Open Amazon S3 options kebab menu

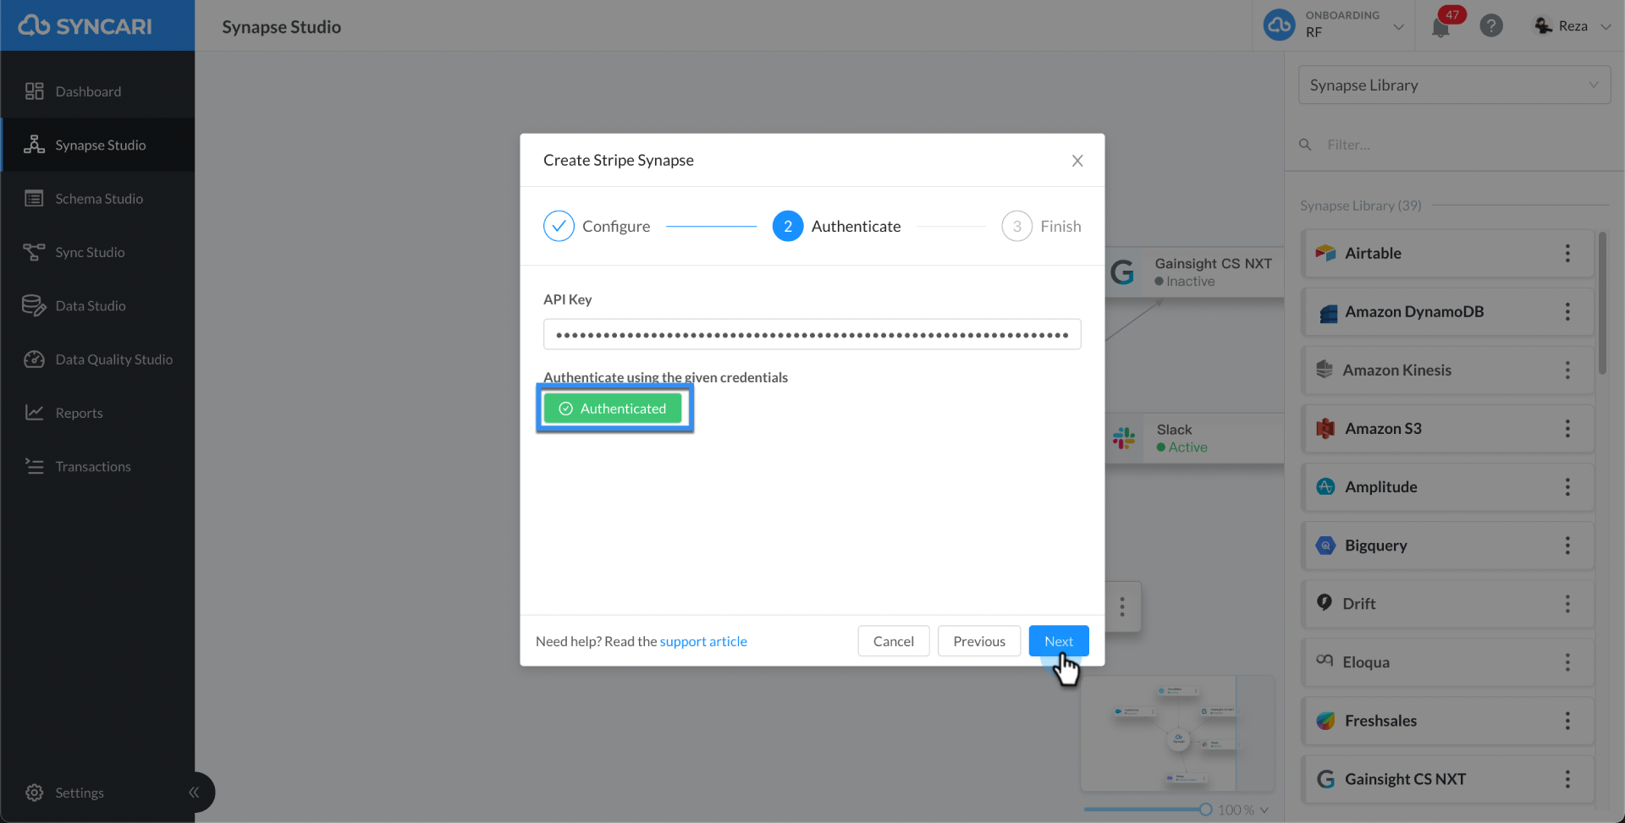click(x=1567, y=428)
